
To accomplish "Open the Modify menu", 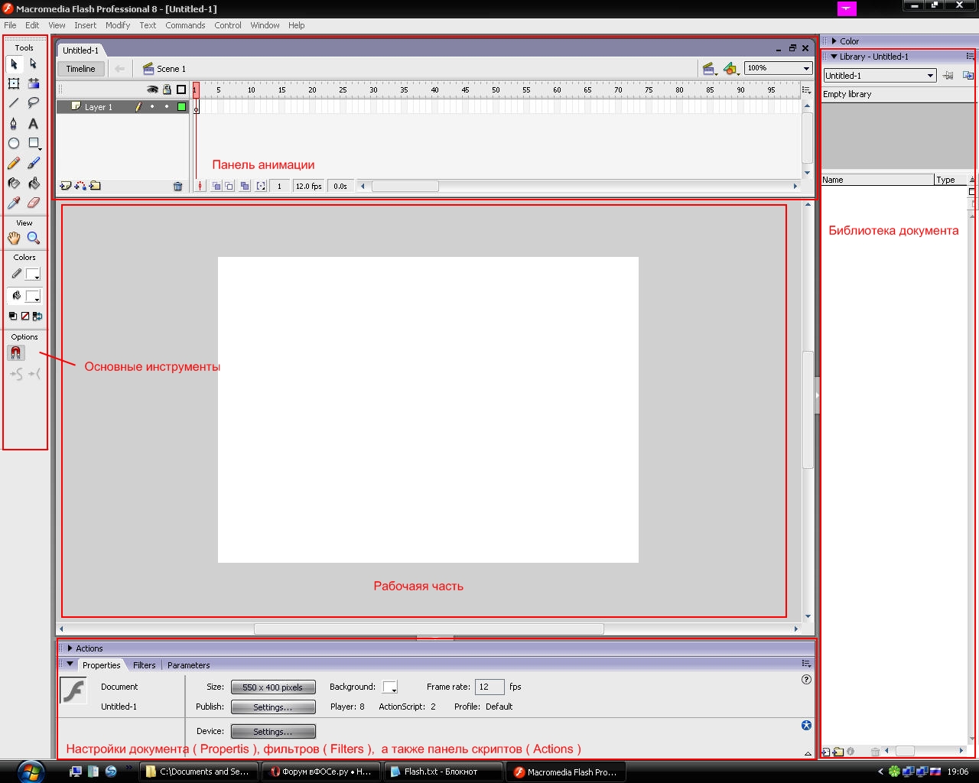I will point(118,25).
